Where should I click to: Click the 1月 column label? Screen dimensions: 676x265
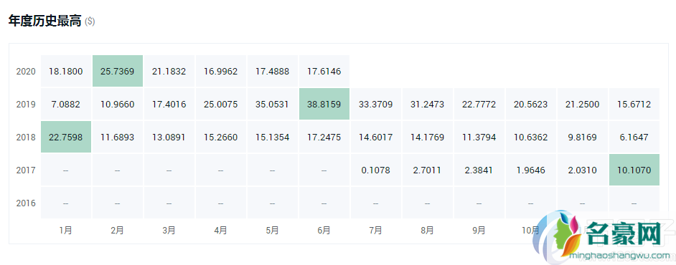pos(65,231)
